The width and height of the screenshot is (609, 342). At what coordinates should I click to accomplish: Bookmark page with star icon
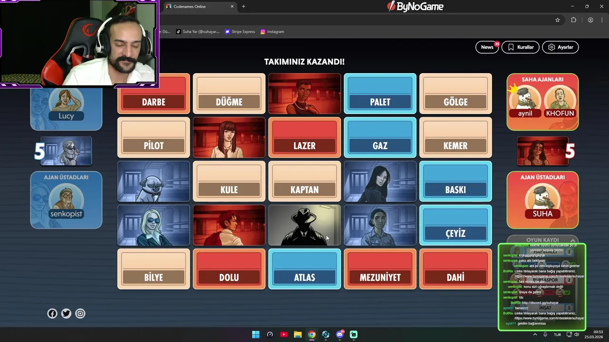558,20
